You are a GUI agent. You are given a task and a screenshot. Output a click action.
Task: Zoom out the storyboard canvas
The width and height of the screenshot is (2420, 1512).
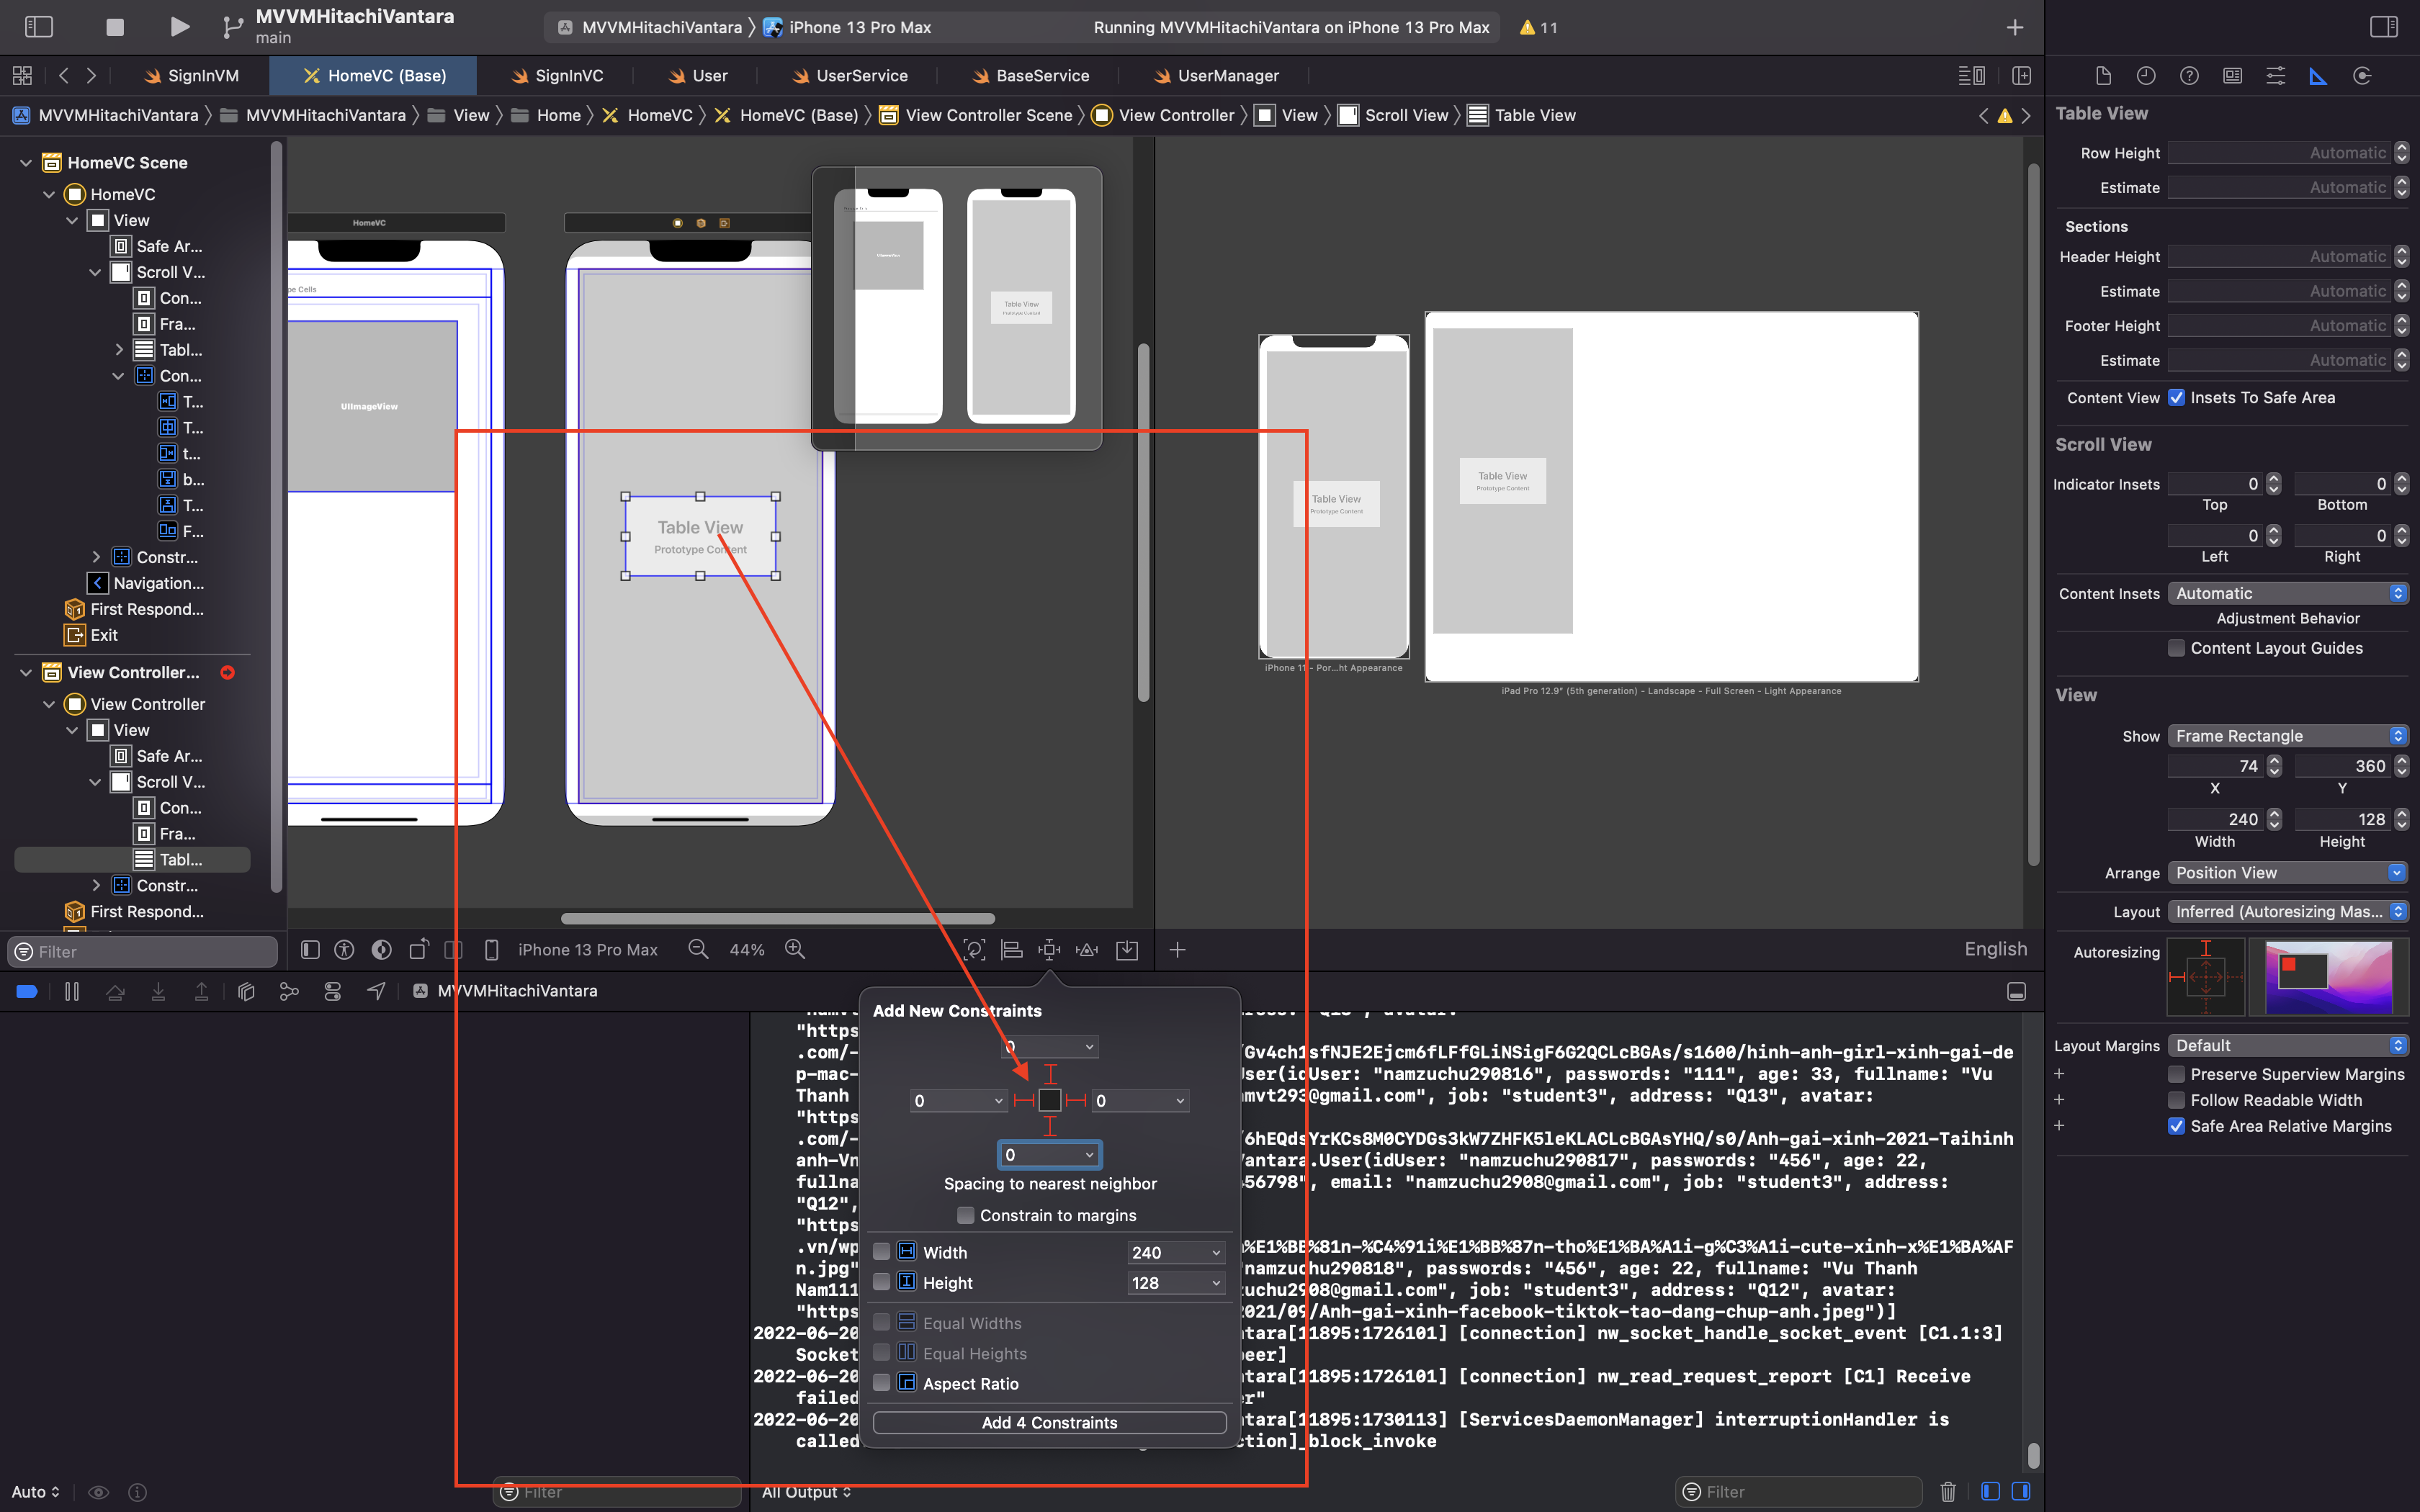[699, 949]
